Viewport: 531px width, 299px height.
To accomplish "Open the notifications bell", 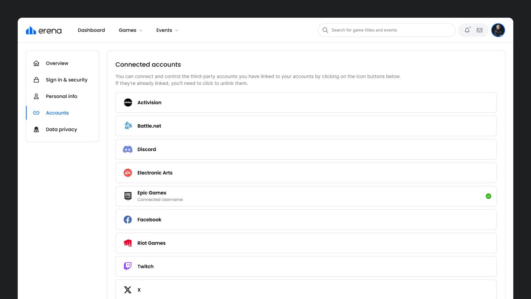I will [467, 30].
